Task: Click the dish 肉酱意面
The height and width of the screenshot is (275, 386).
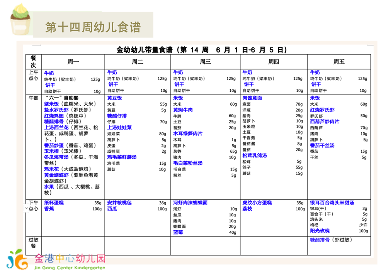Action: point(252,98)
